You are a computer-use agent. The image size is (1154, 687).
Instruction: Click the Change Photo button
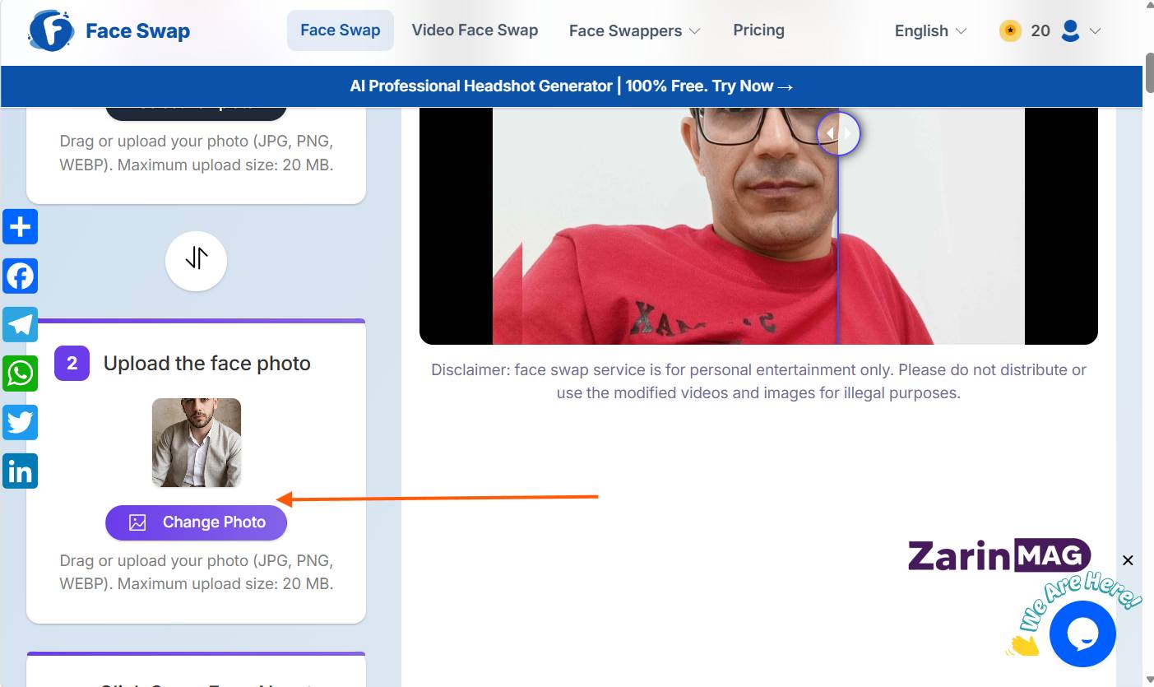point(196,522)
